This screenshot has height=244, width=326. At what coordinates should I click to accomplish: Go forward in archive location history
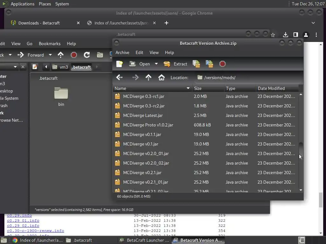pos(135,78)
